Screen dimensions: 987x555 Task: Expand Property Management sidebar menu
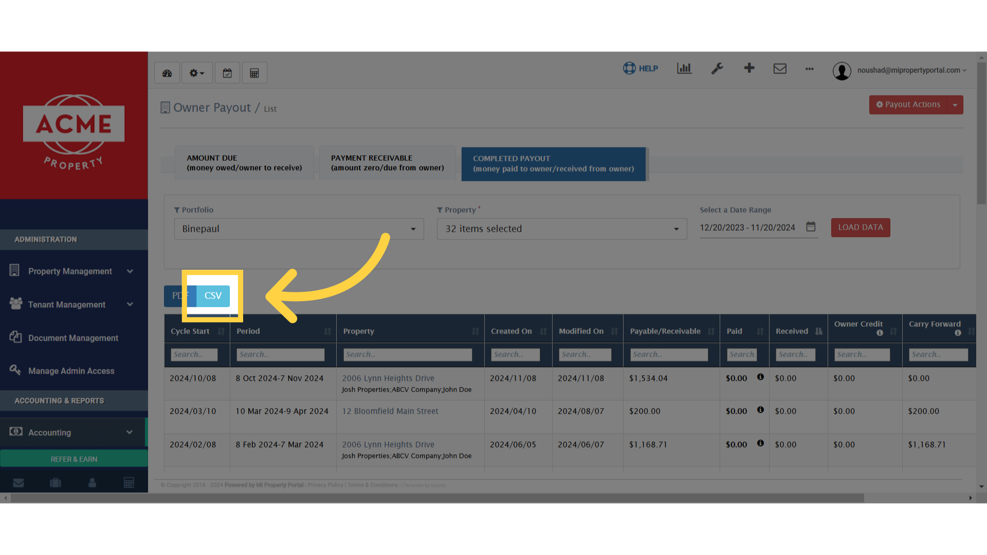[74, 271]
